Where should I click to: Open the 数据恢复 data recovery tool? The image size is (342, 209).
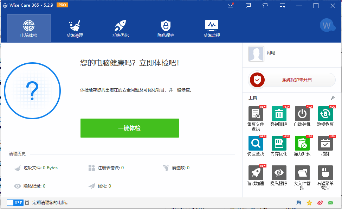point(325,114)
